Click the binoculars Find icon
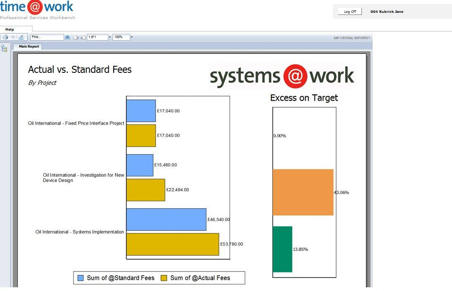Image resolution: width=452 pixels, height=291 pixels. (x=67, y=37)
